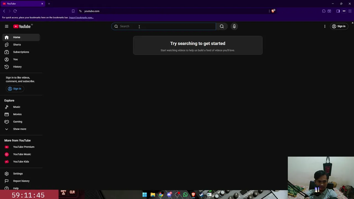This screenshot has height=199, width=354.
Task: Open the Brave main menu
Action: [350, 11]
